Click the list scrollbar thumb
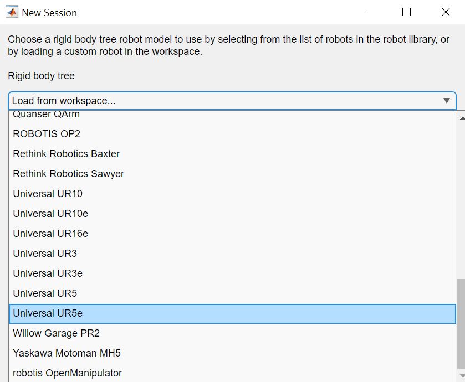The height and width of the screenshot is (382, 465). coord(461,324)
